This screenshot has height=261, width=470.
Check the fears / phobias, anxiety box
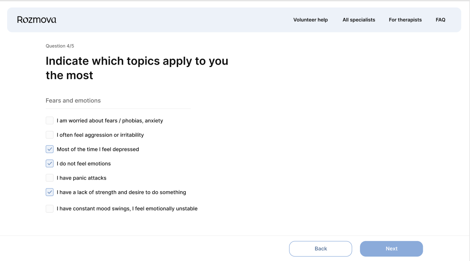[50, 121]
